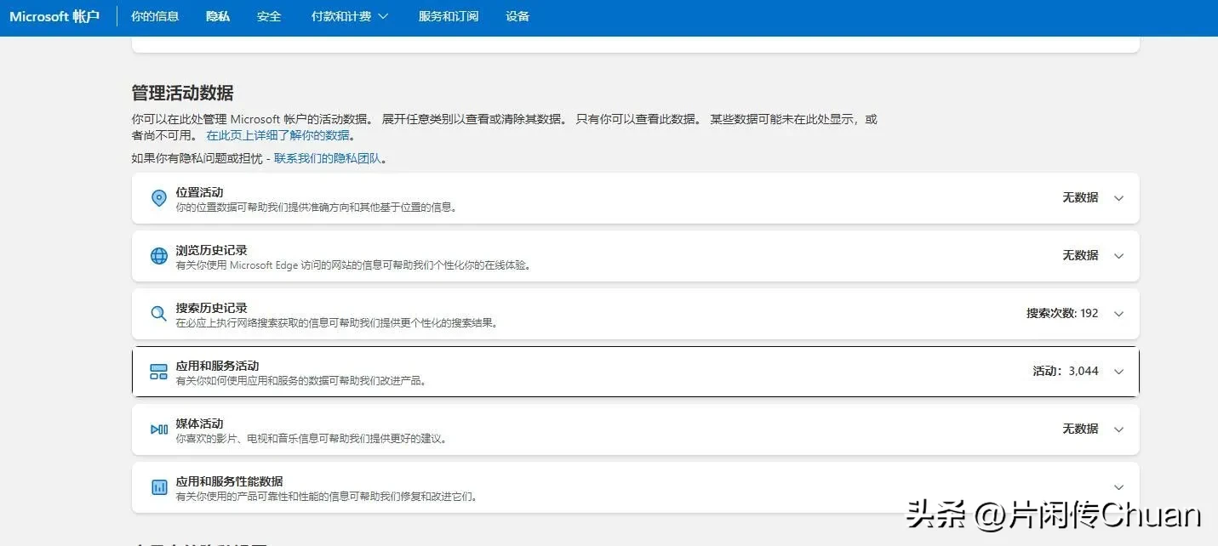Click the chart icon for 应用和服务性能数据
This screenshot has width=1218, height=546.
(x=159, y=487)
